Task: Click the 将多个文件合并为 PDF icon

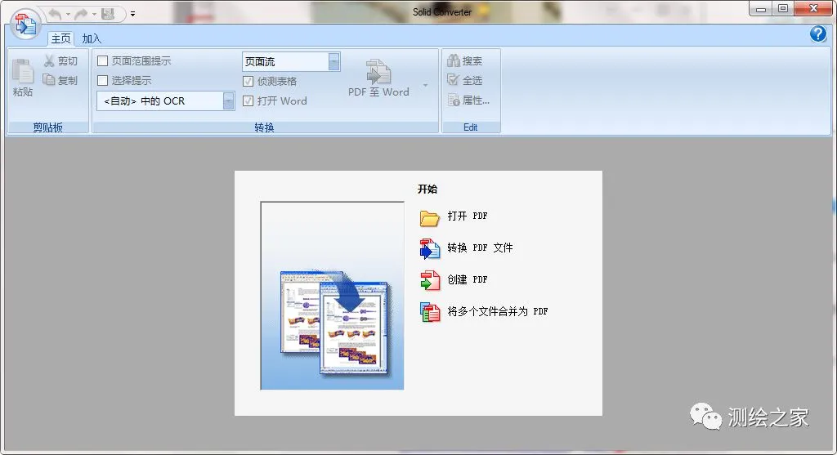Action: pyautogui.click(x=430, y=312)
